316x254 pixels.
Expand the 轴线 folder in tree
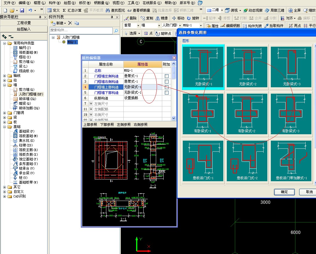pyautogui.click(x=4, y=76)
